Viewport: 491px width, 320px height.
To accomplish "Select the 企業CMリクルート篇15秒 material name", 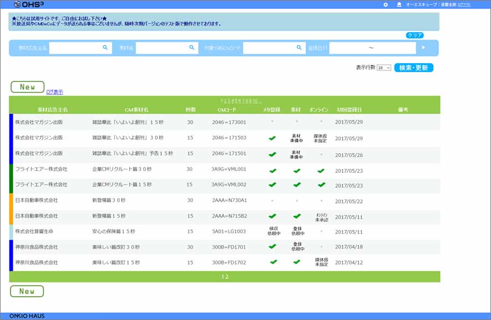I will click(x=122, y=185).
